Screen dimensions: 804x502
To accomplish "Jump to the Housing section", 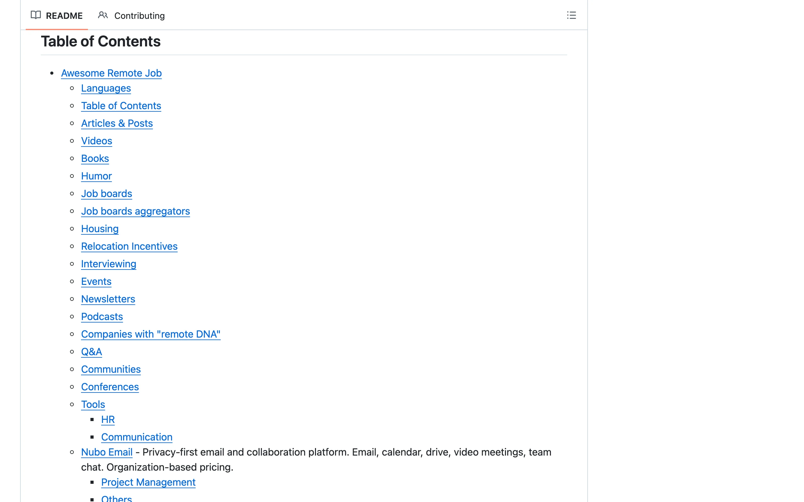I will [x=100, y=229].
